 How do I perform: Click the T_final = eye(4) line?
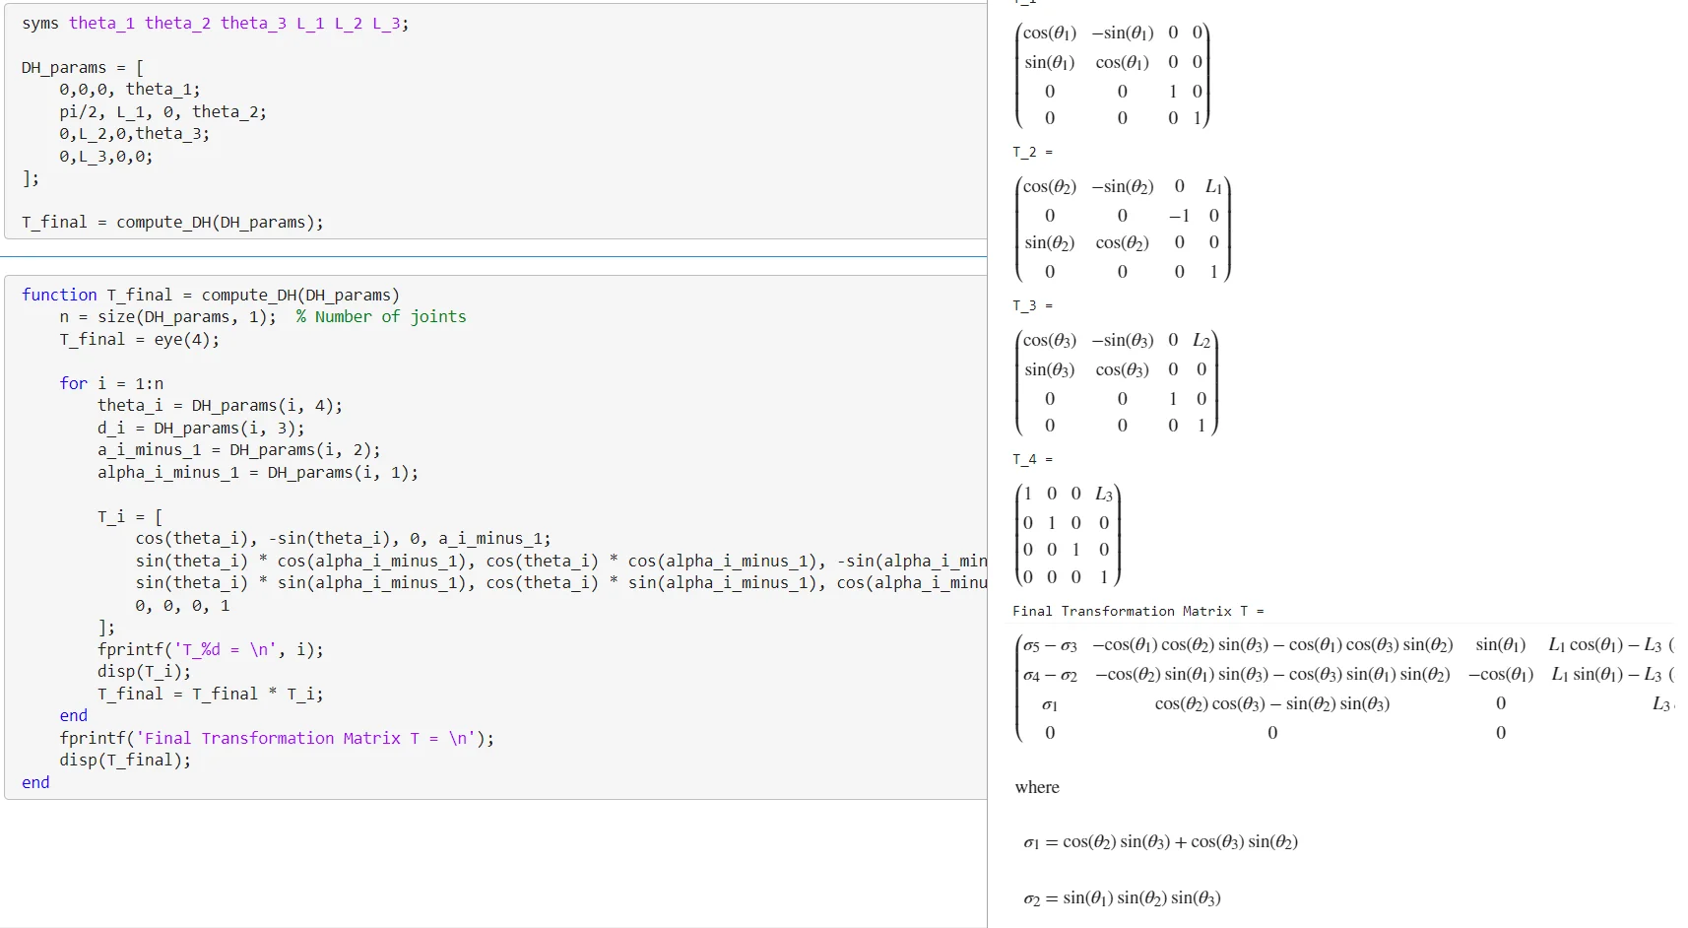click(x=139, y=340)
